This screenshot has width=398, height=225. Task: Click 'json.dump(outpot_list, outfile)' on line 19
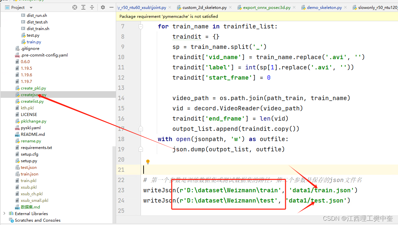tap(229, 149)
